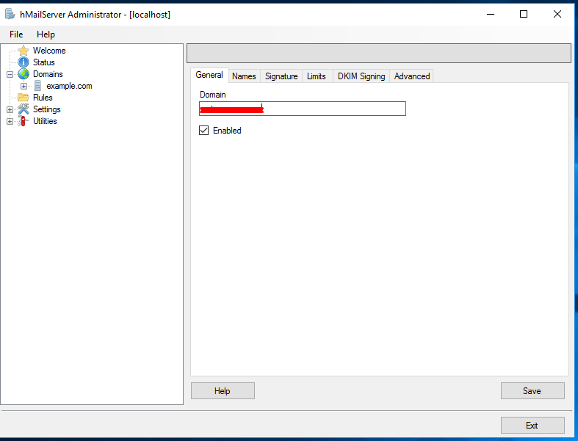Select example.com in the tree
This screenshot has width=578, height=441.
[x=69, y=86]
